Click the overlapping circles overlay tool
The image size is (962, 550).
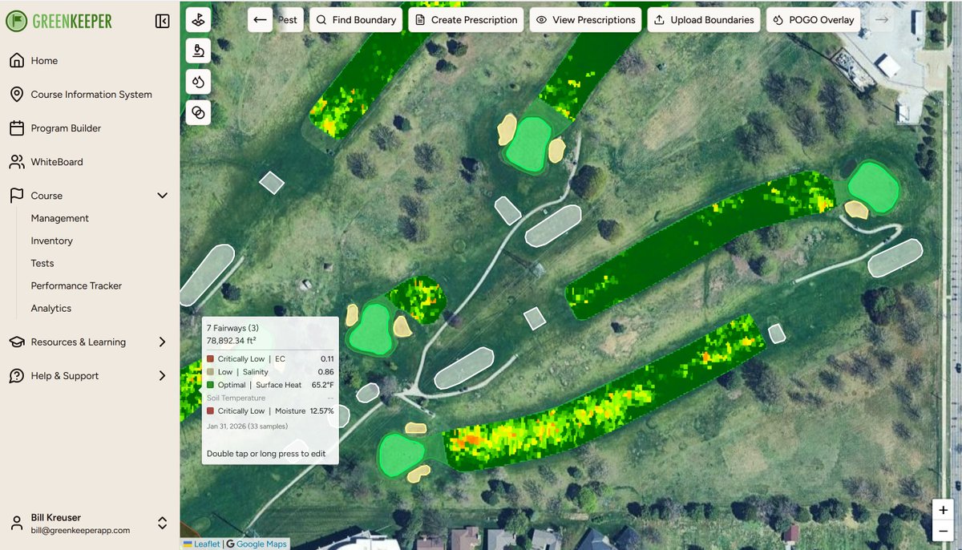(x=198, y=112)
